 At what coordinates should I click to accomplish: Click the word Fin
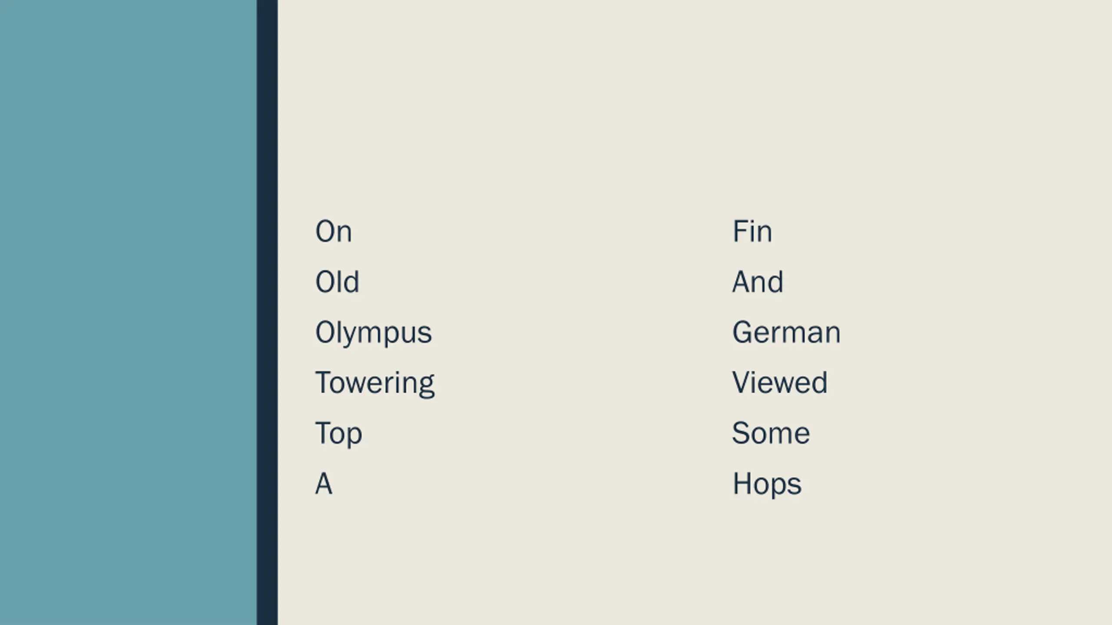coord(752,231)
